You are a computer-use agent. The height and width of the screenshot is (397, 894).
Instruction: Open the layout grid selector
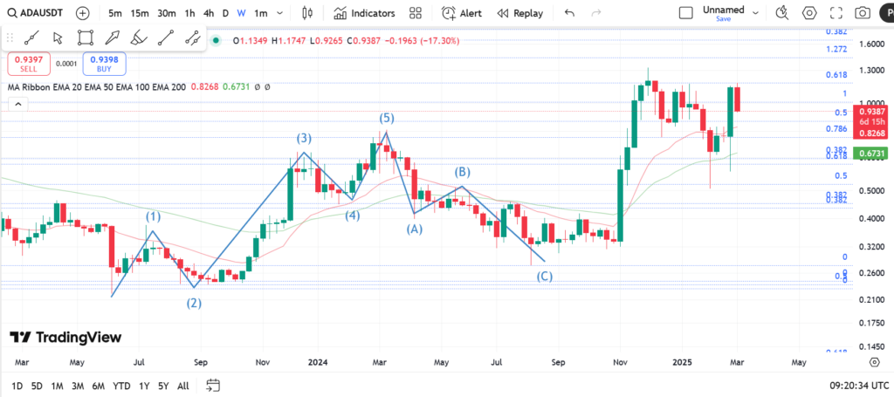pos(416,13)
